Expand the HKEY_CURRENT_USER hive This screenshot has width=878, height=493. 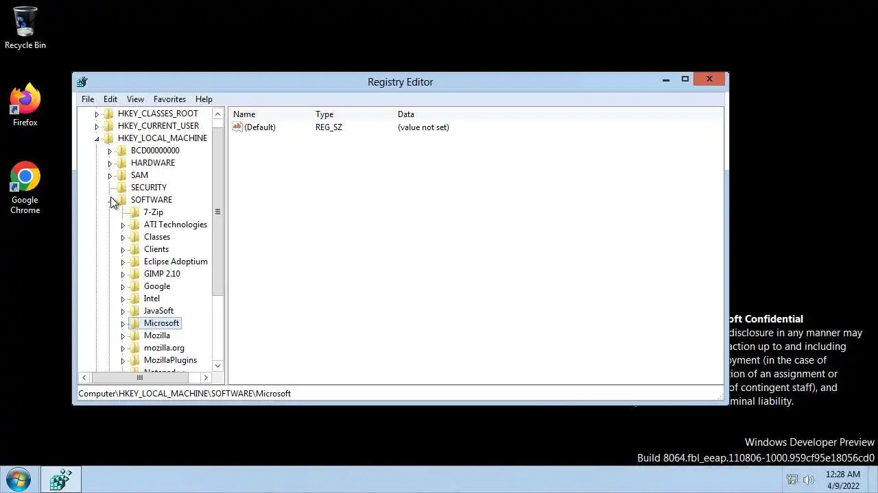97,127
